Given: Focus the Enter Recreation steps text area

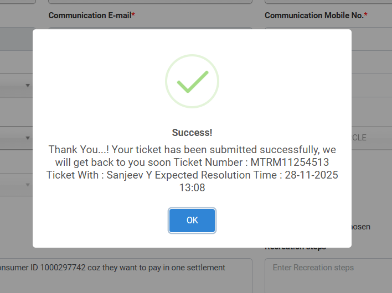Looking at the screenshot, I should (x=328, y=275).
